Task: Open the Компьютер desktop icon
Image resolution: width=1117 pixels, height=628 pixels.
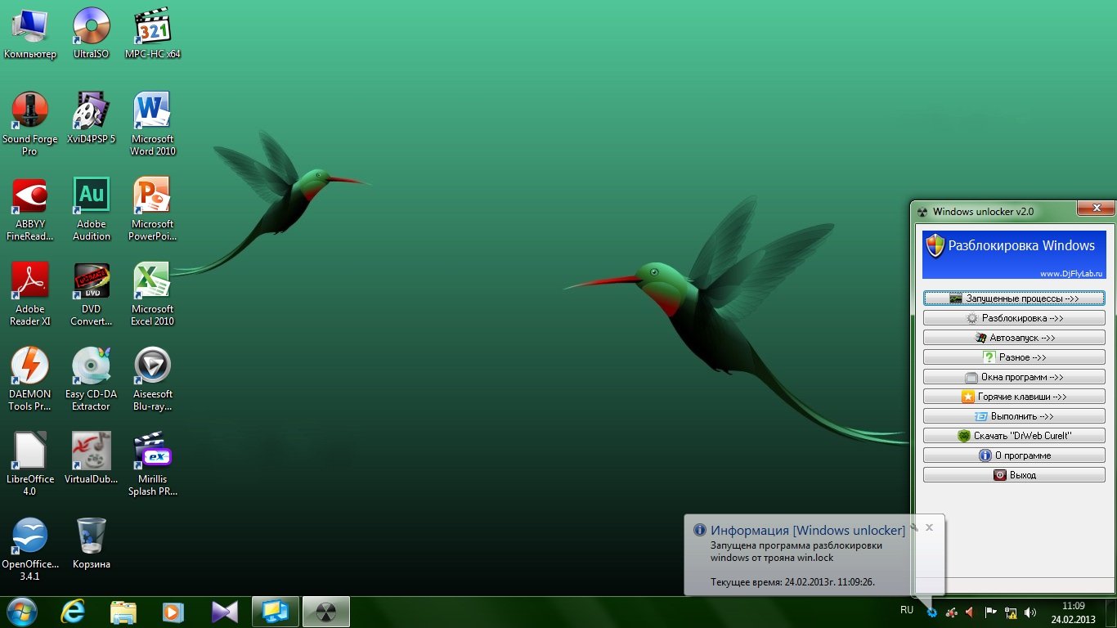Action: 30,34
